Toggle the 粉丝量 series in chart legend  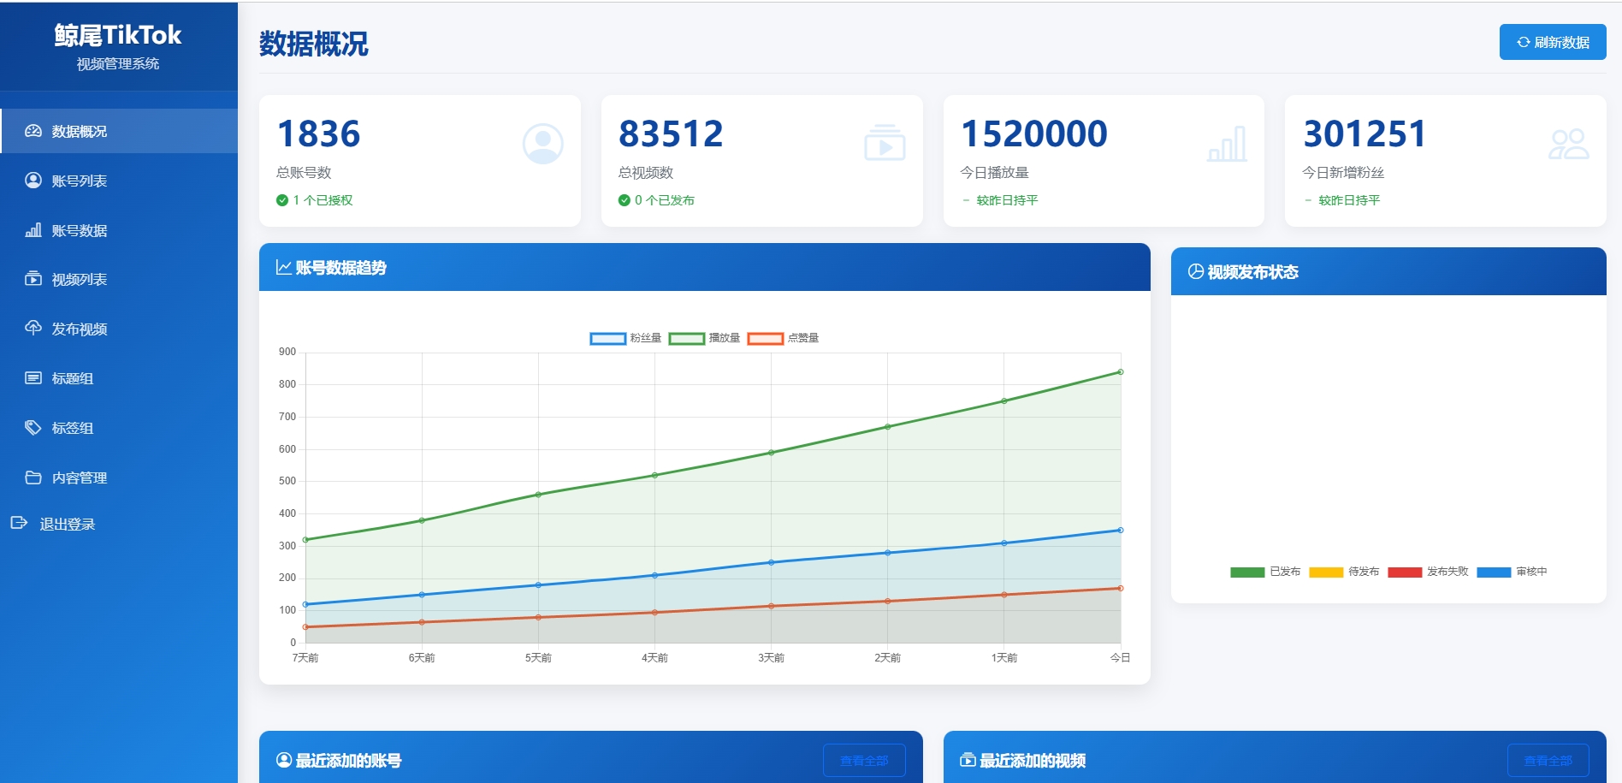click(625, 338)
